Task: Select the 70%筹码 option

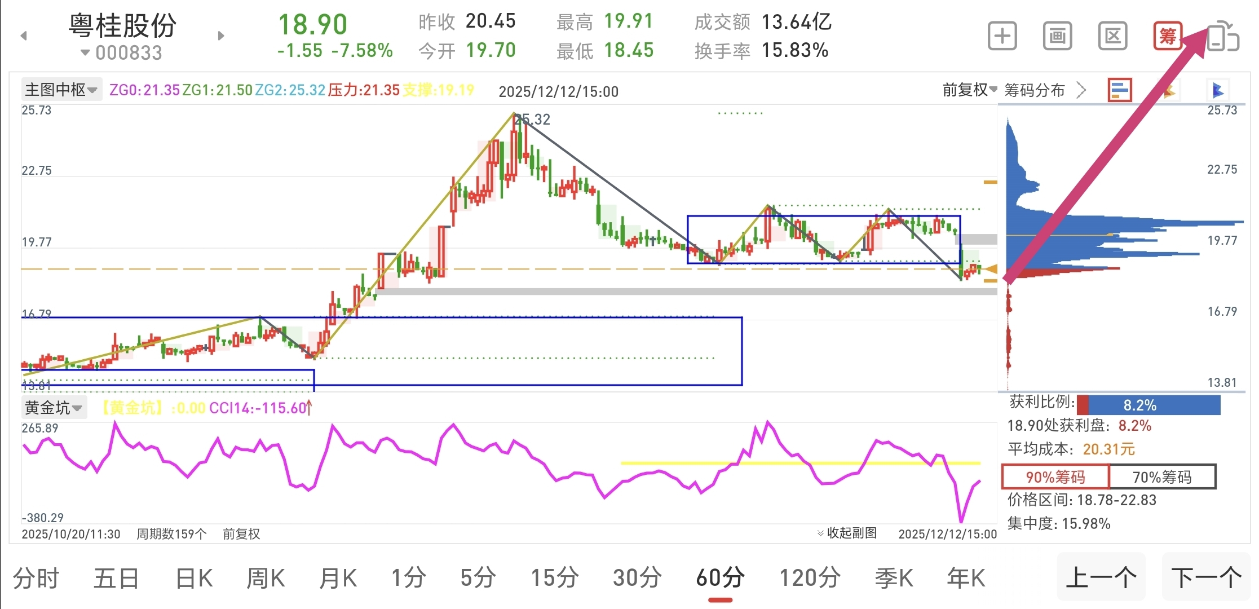Action: (x=1162, y=477)
